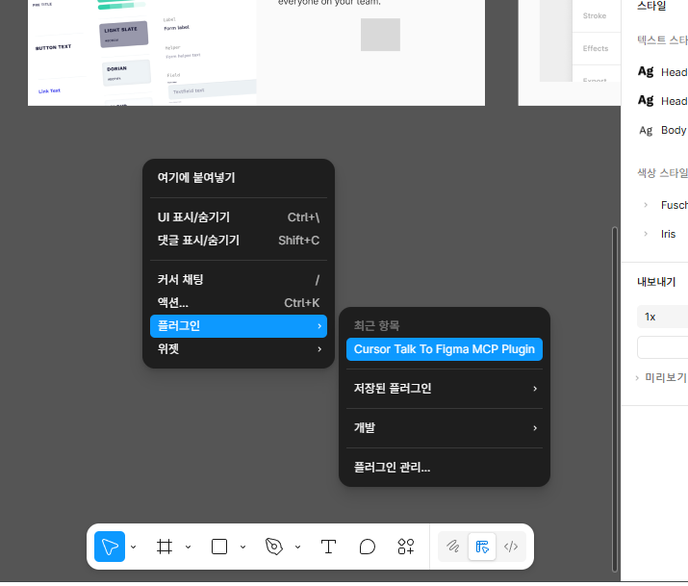Image resolution: width=688 pixels, height=586 pixels.
Task: Choose UI 표시/숨기기 menu entry
Action: (239, 217)
